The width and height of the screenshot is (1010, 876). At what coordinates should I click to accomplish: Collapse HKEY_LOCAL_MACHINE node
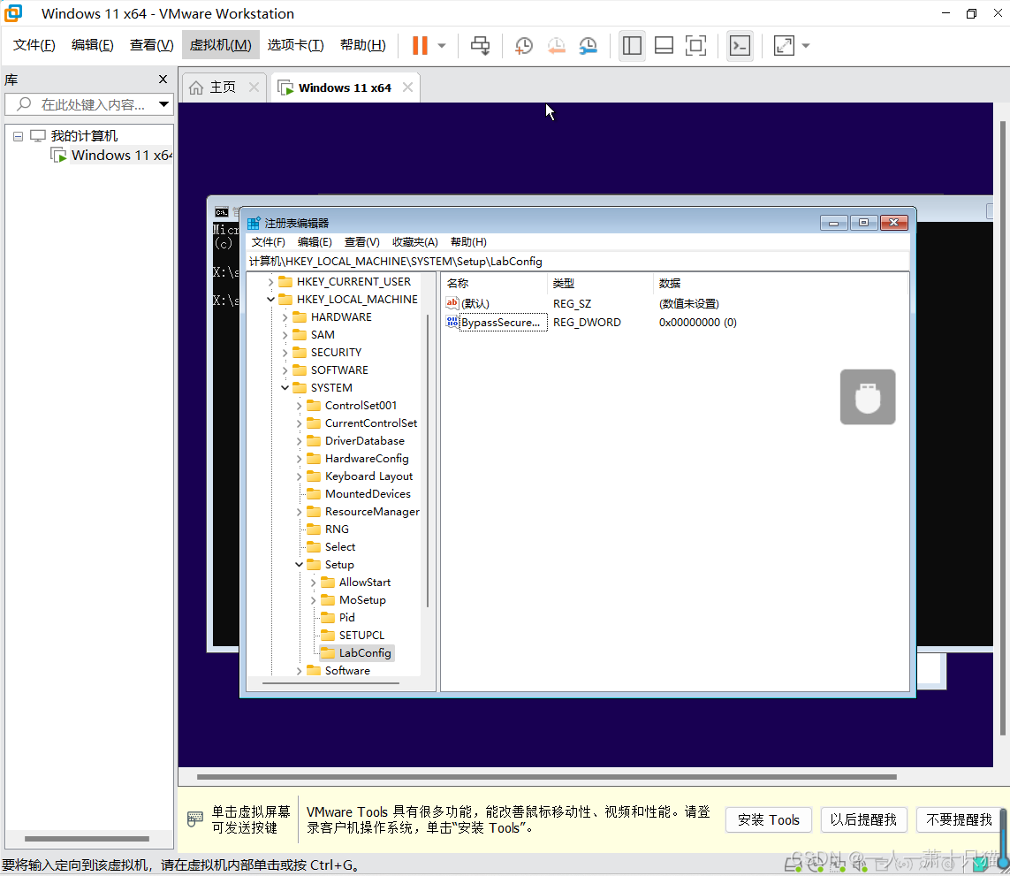[x=270, y=299]
